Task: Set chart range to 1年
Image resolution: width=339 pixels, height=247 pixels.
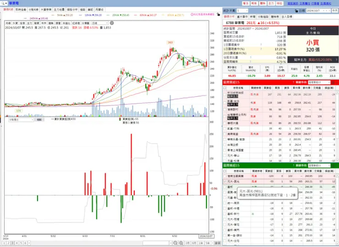Action: point(201,243)
